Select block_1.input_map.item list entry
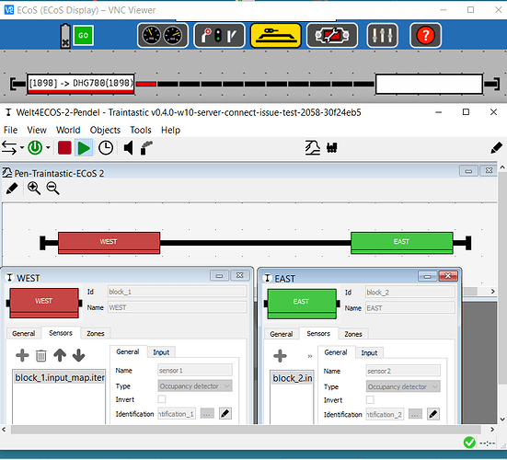The width and height of the screenshot is (507, 460). click(x=59, y=377)
